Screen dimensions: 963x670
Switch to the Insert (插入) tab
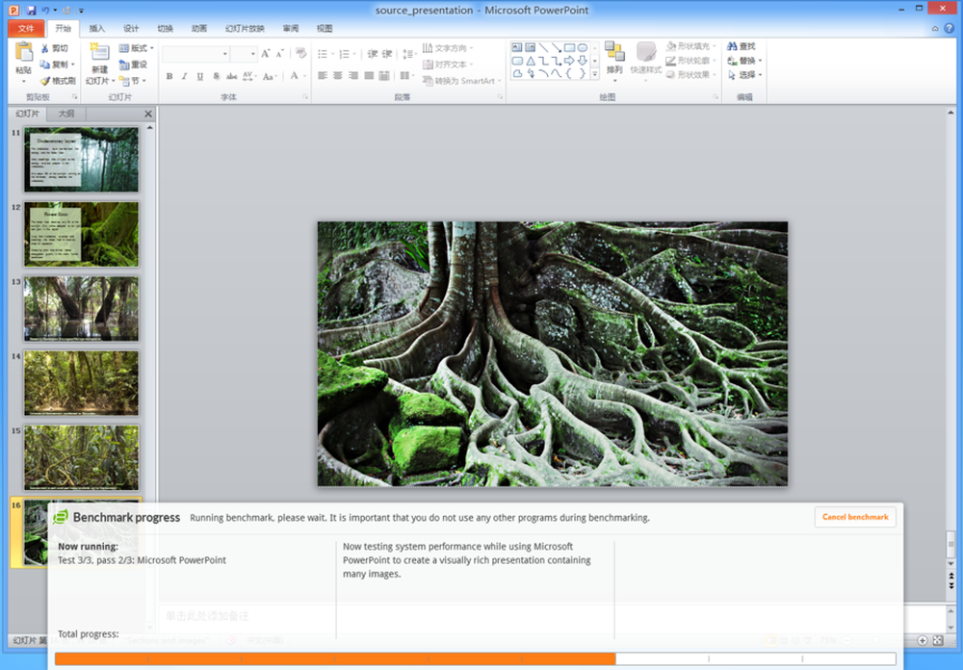[x=97, y=28]
